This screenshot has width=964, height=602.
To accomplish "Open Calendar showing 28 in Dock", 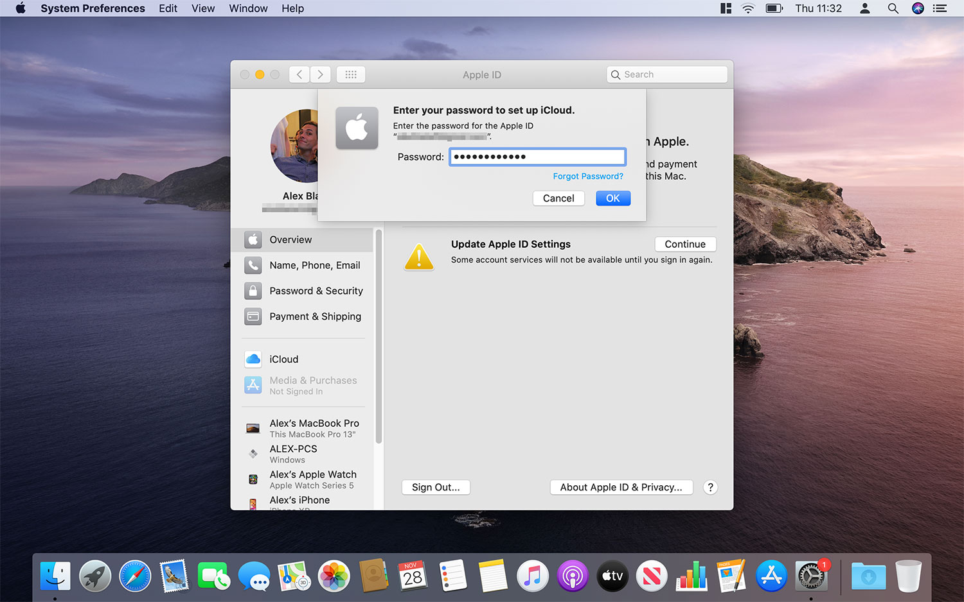I will click(x=413, y=576).
